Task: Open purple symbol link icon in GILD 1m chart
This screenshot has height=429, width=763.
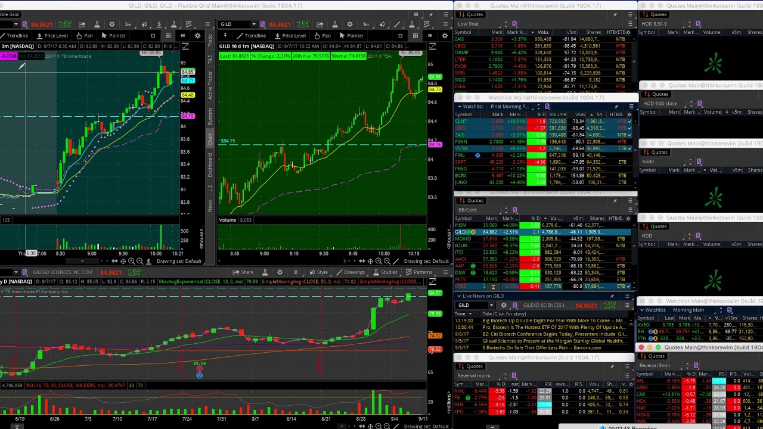Action: coord(262,24)
